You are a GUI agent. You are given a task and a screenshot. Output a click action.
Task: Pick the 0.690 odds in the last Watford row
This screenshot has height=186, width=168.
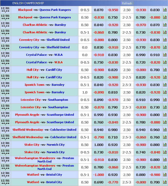tap(99, 182)
